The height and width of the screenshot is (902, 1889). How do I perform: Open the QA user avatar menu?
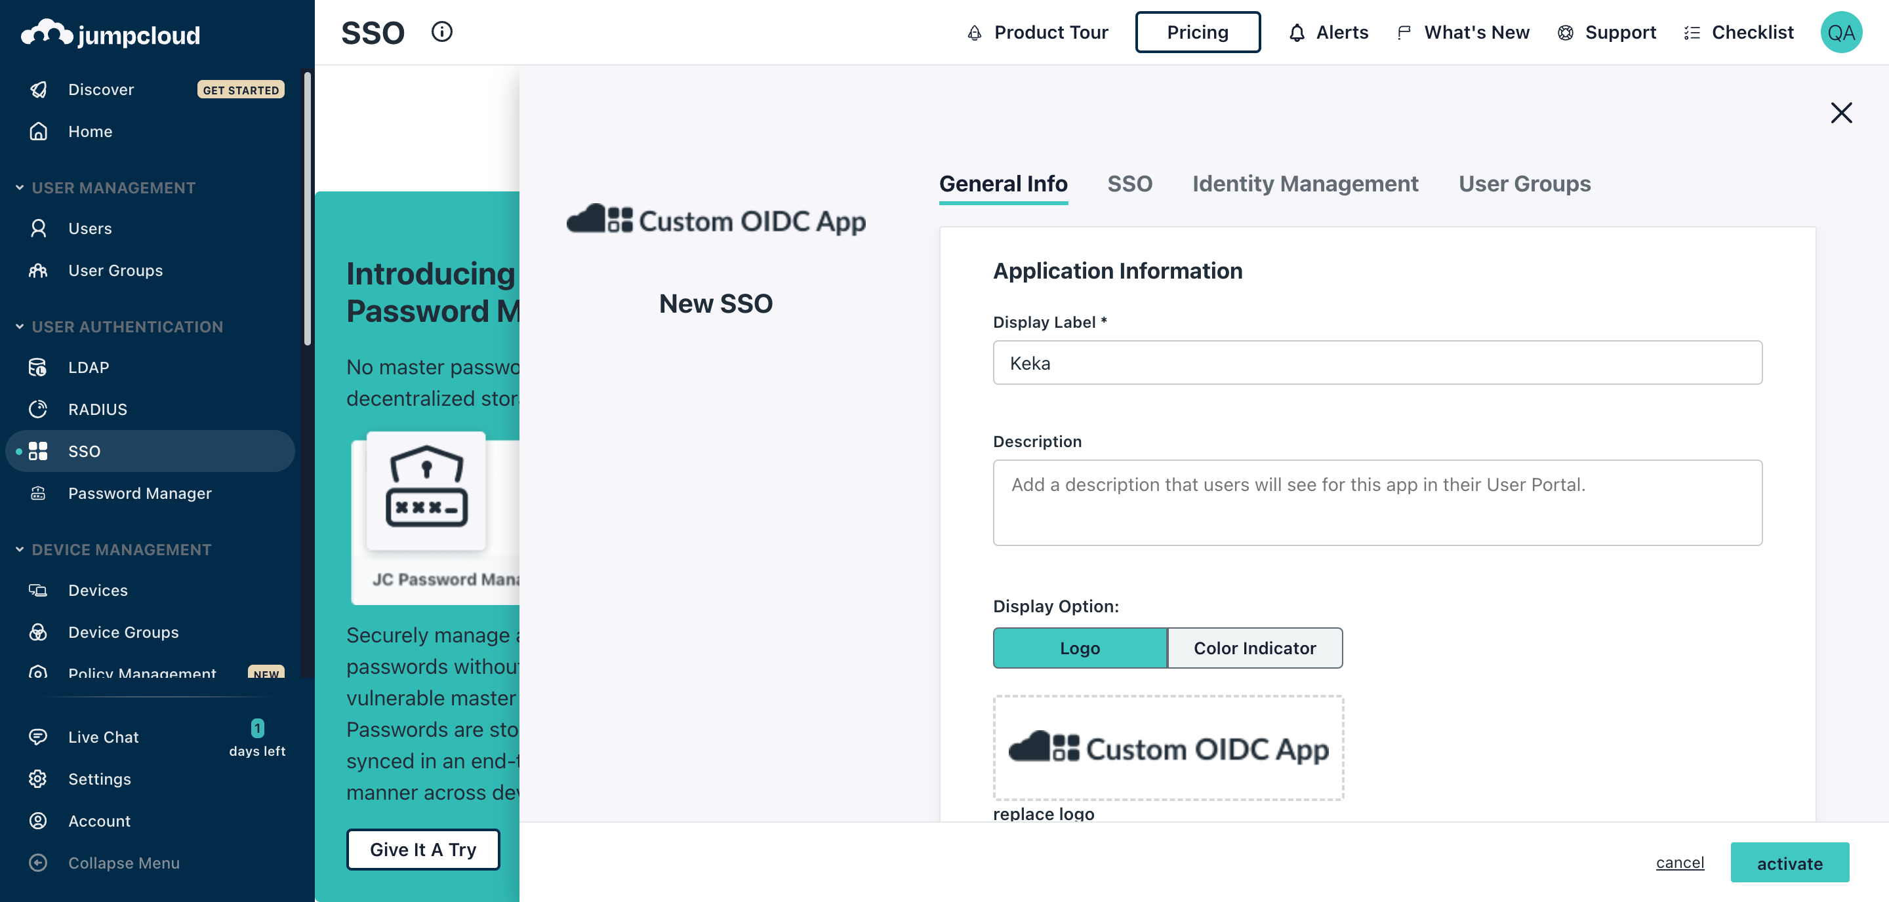[x=1840, y=33]
